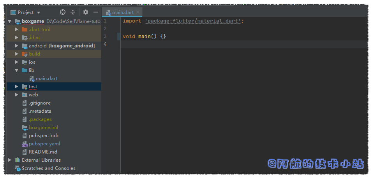This screenshot has width=372, height=178.
Task: Select boxgame.iml in the project tree
Action: [x=43, y=127]
